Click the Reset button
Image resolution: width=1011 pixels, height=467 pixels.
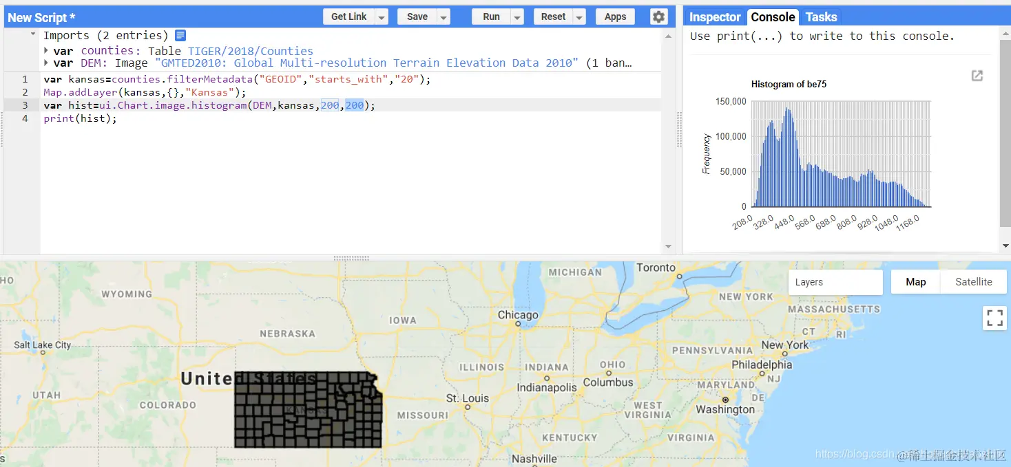[x=553, y=17]
